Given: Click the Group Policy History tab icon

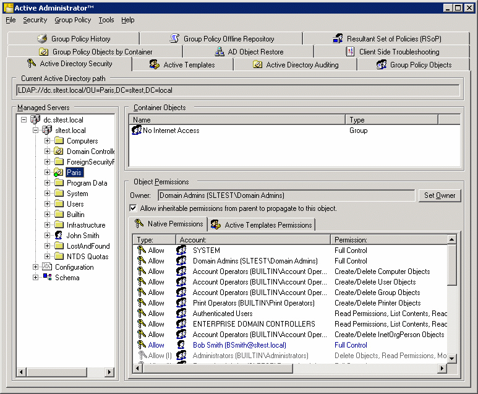Looking at the screenshot, I should coord(42,38).
